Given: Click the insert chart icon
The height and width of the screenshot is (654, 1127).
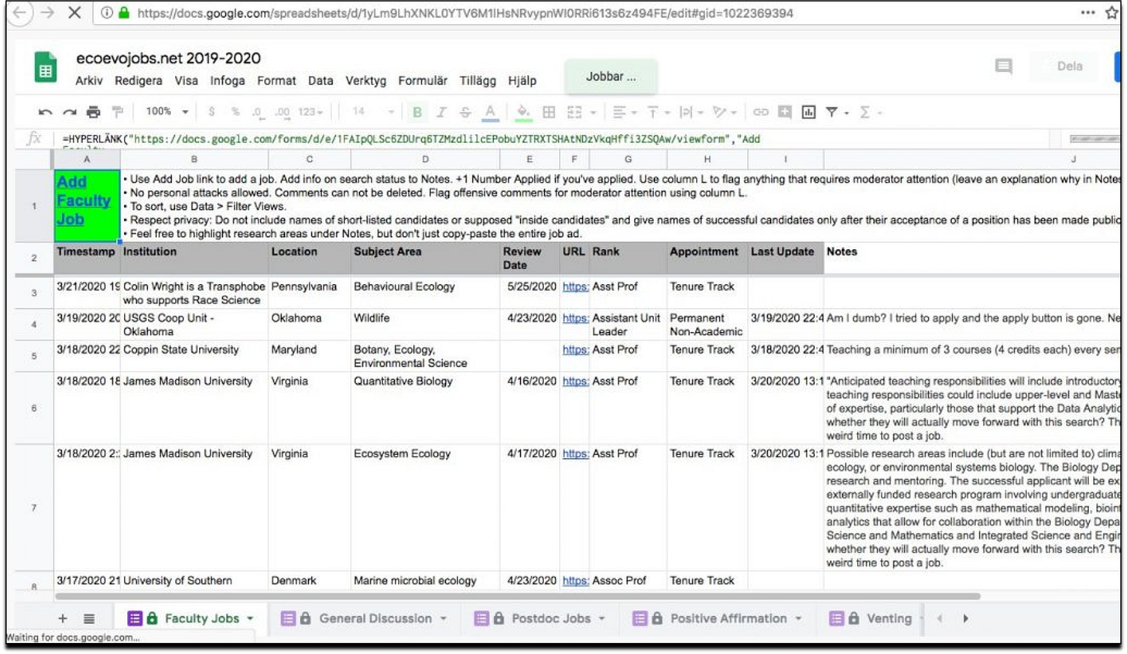Looking at the screenshot, I should coord(809,112).
